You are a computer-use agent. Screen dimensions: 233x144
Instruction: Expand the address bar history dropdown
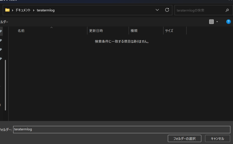157,10
